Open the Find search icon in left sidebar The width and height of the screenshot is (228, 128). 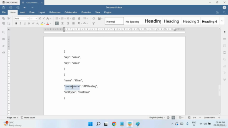pyautogui.click(x=4, y=32)
